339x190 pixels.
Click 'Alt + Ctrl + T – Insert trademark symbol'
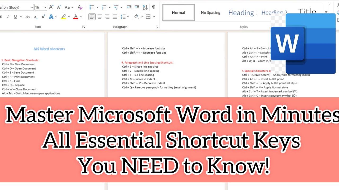(270, 91)
